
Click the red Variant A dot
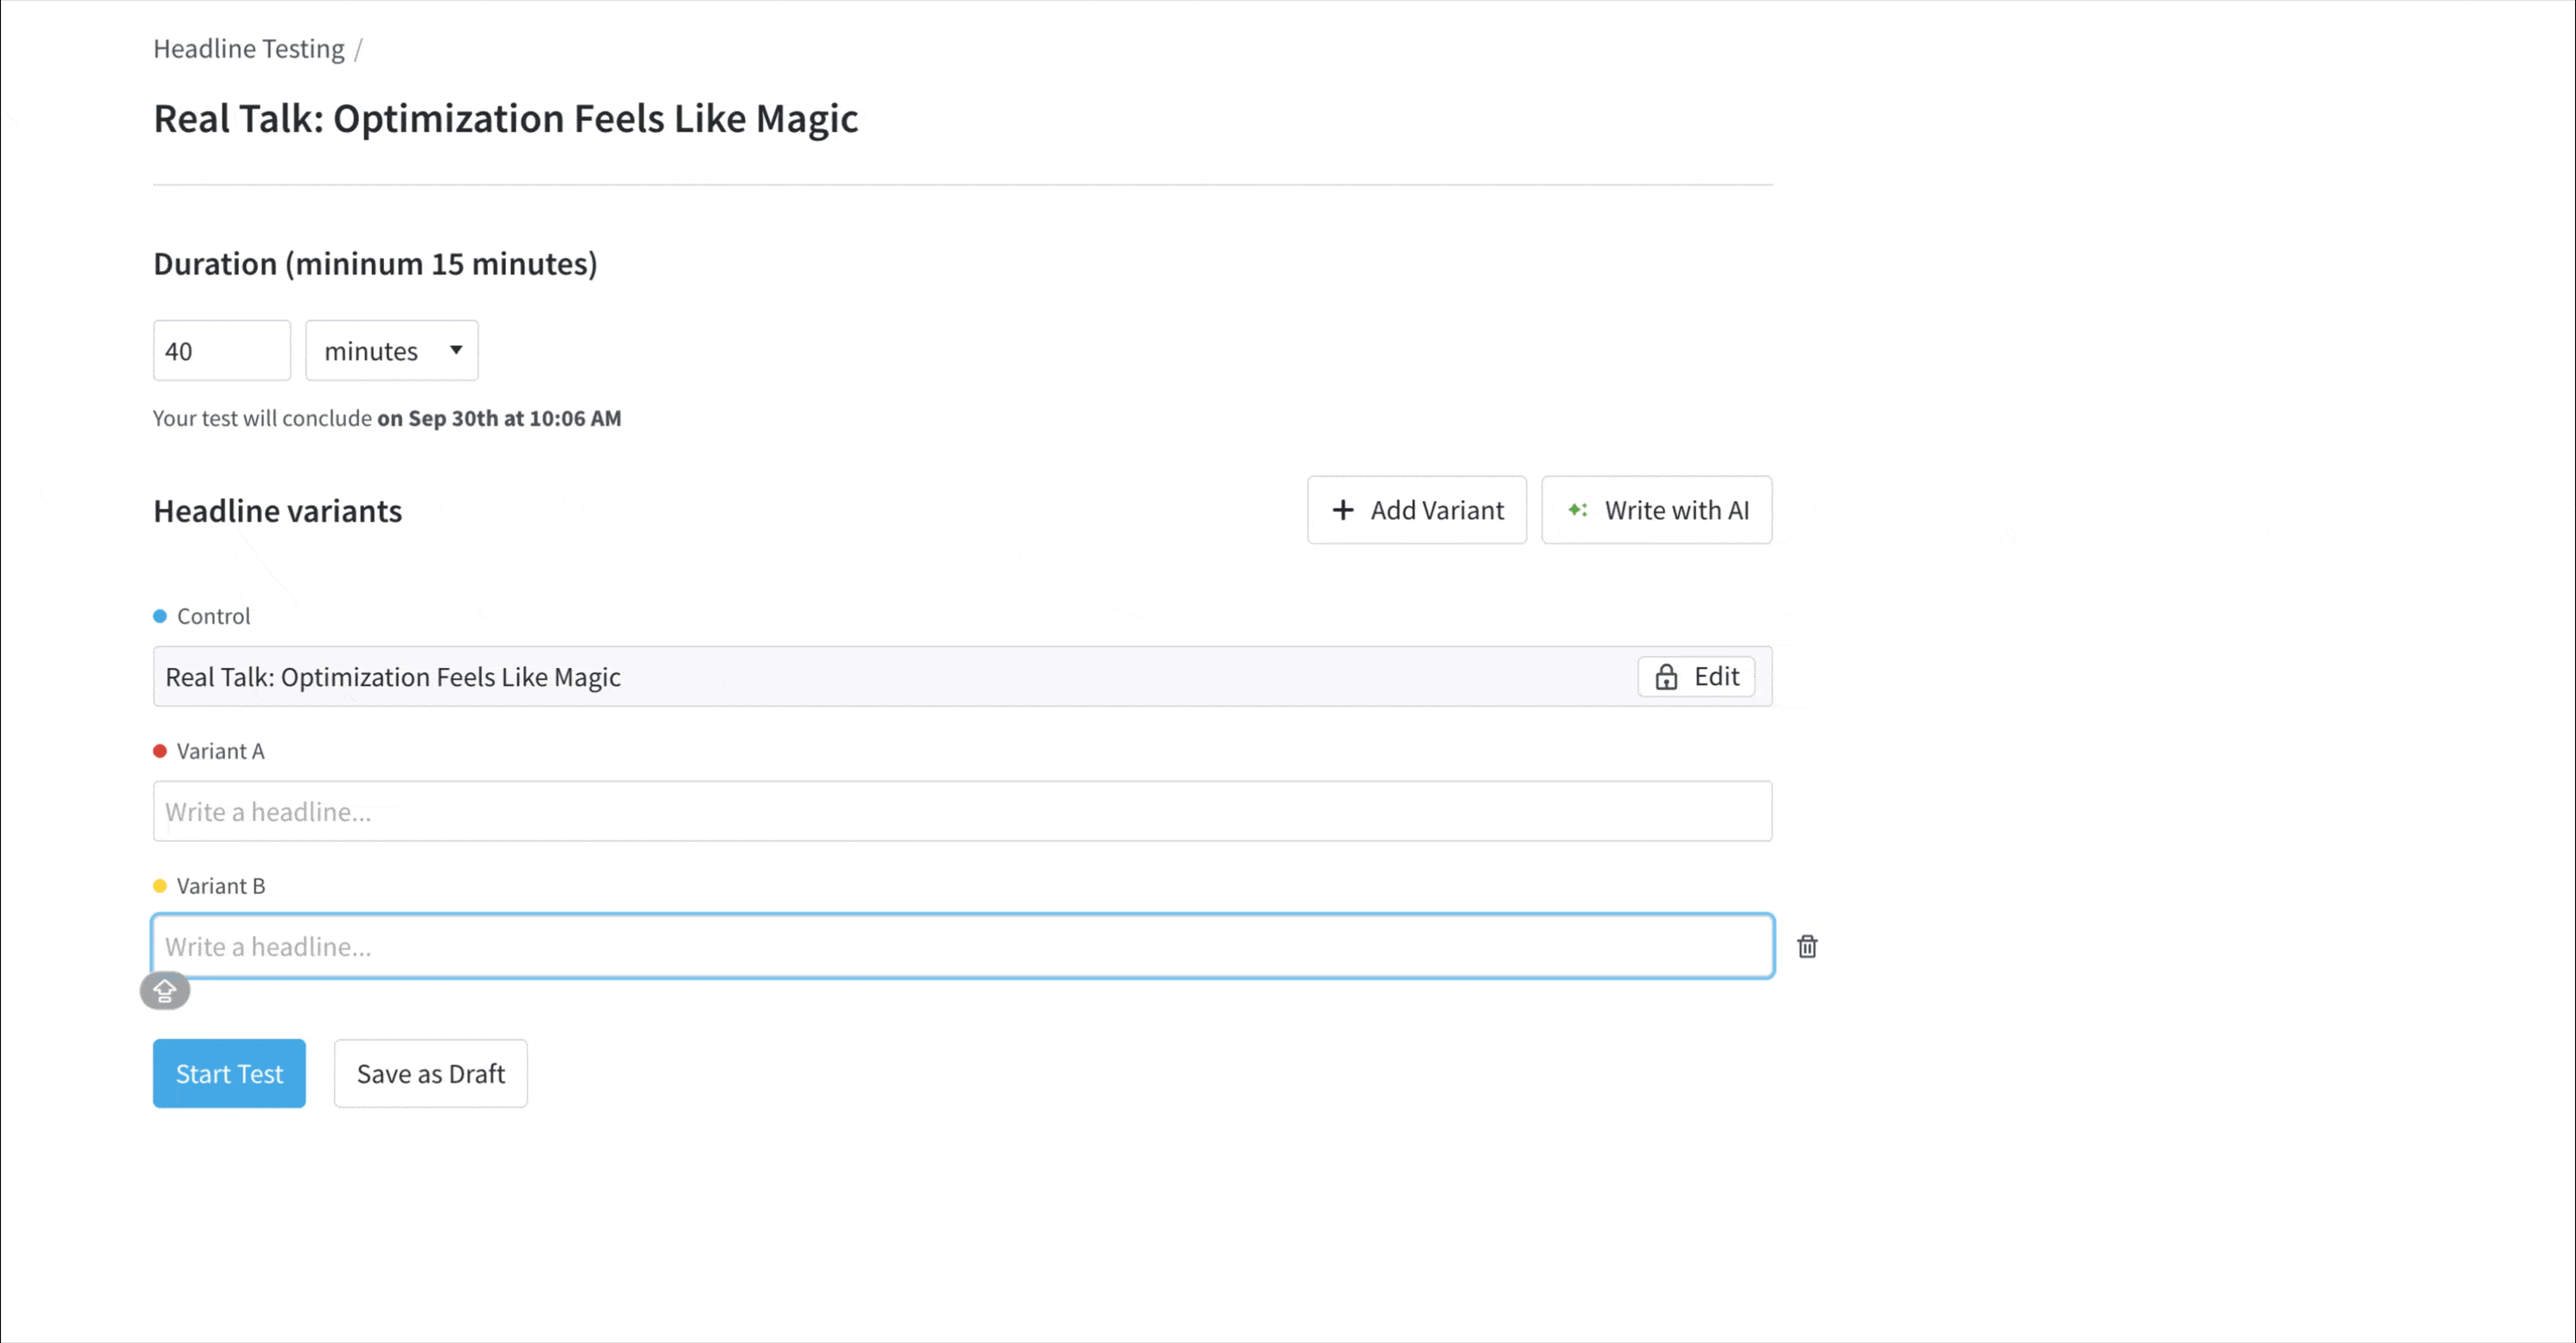160,752
